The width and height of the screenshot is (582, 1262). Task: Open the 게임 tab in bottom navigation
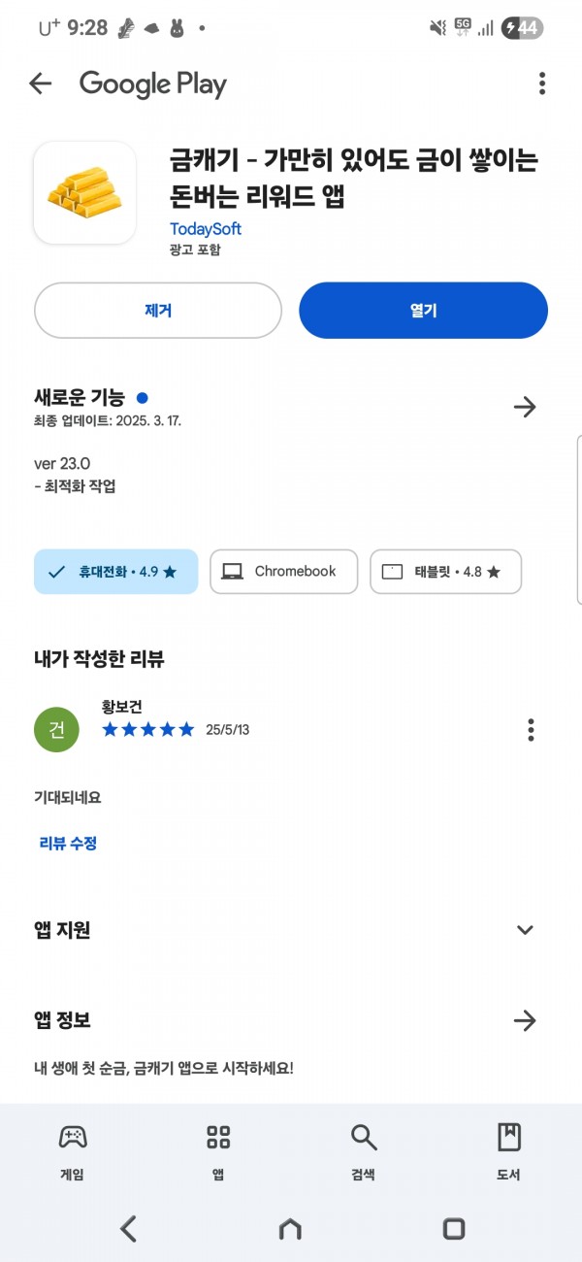(x=72, y=1152)
